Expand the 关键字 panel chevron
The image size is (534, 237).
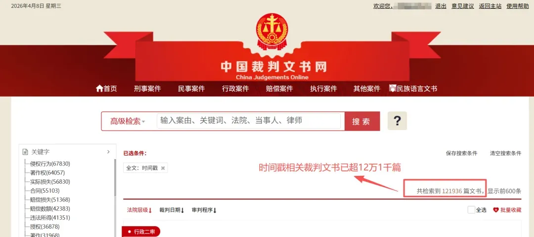[108, 152]
